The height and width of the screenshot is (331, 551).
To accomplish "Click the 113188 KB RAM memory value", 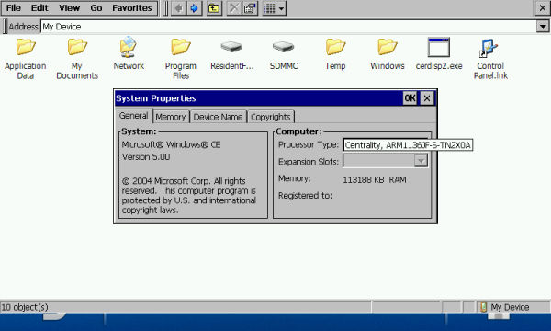I will tap(375, 179).
